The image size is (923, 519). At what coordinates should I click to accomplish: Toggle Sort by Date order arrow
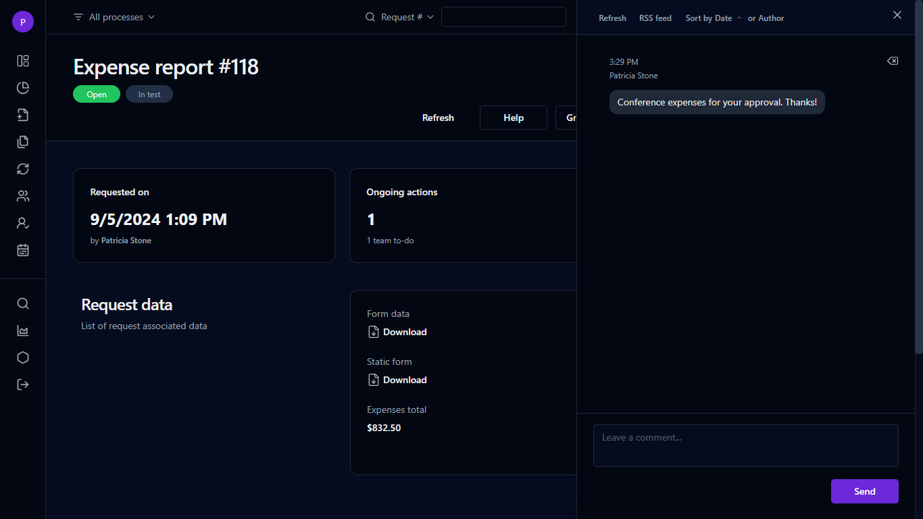click(x=739, y=18)
